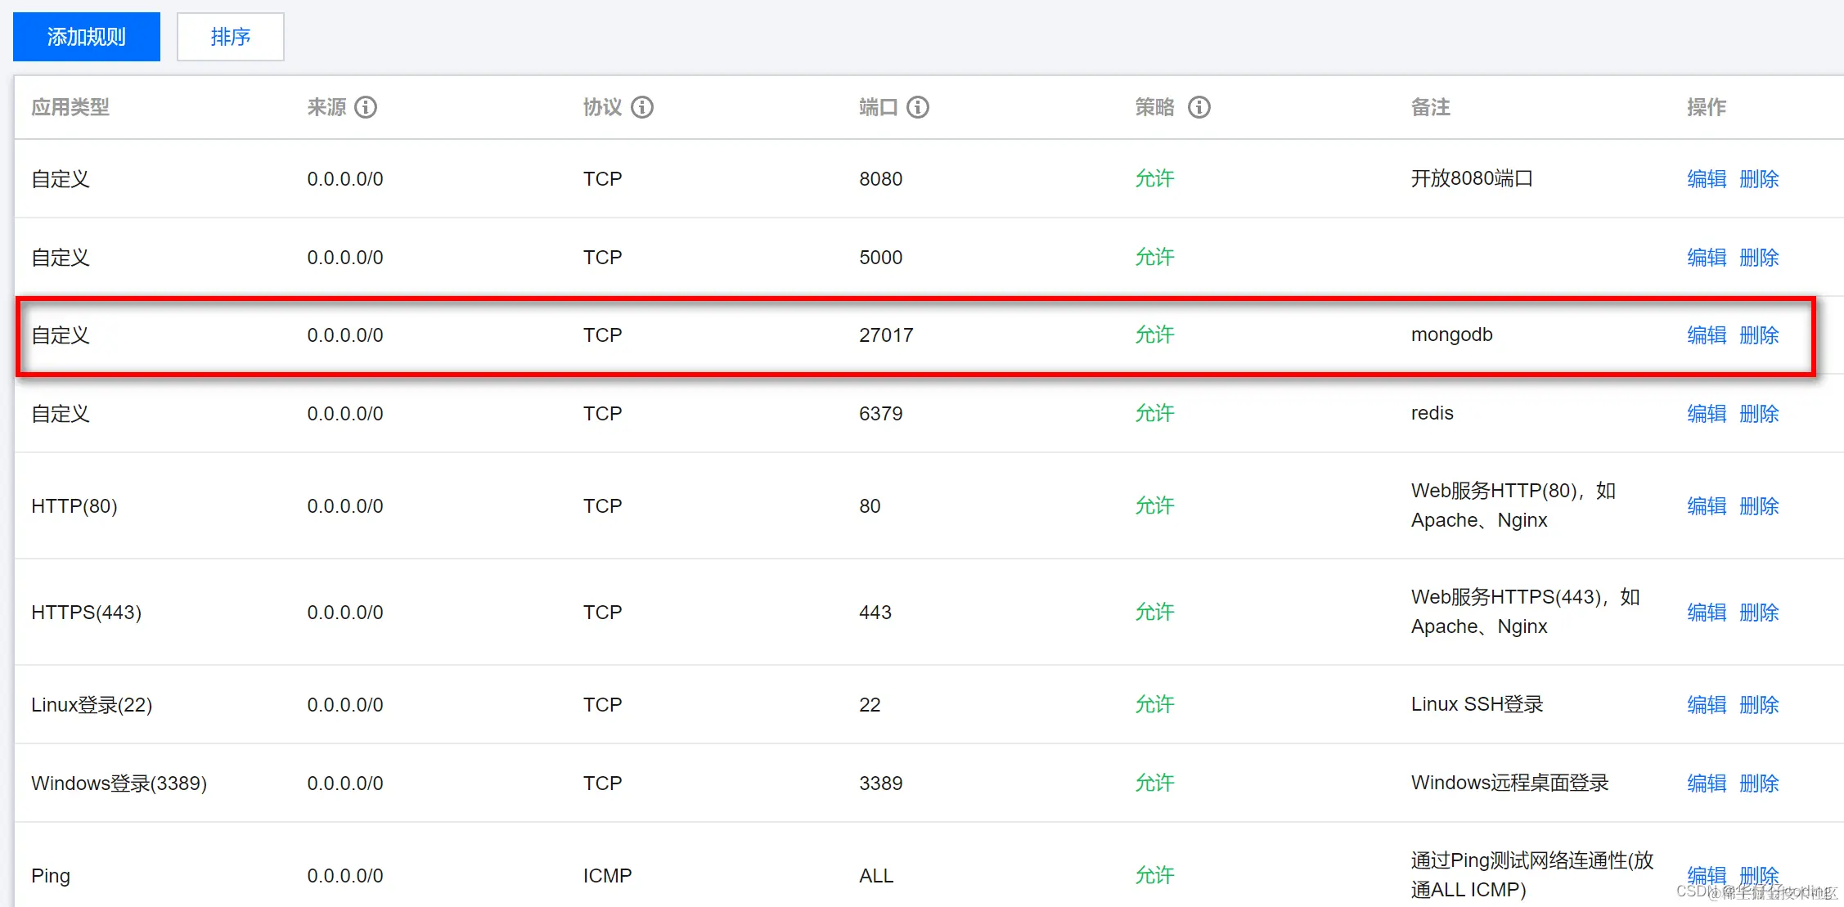The width and height of the screenshot is (1844, 907).
Task: Delete the redis 6379 rule
Action: (1758, 414)
